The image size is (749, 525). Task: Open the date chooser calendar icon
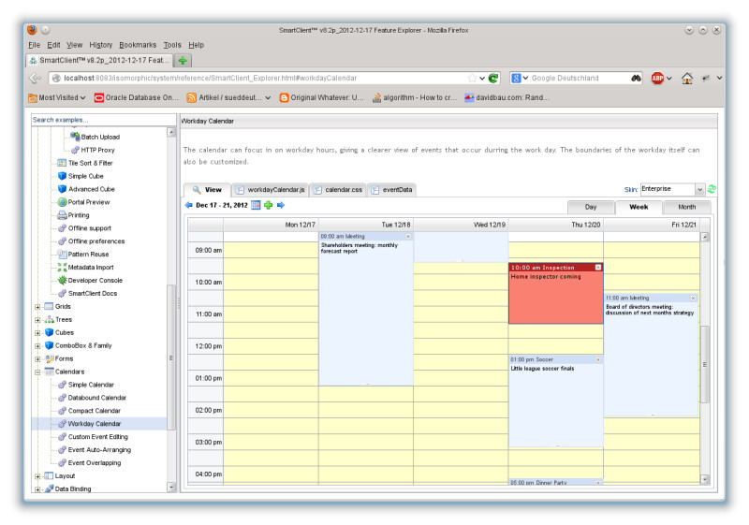click(257, 205)
